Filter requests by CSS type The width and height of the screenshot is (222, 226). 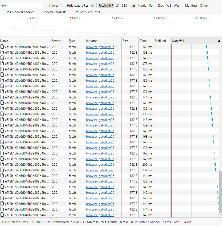point(124,6)
